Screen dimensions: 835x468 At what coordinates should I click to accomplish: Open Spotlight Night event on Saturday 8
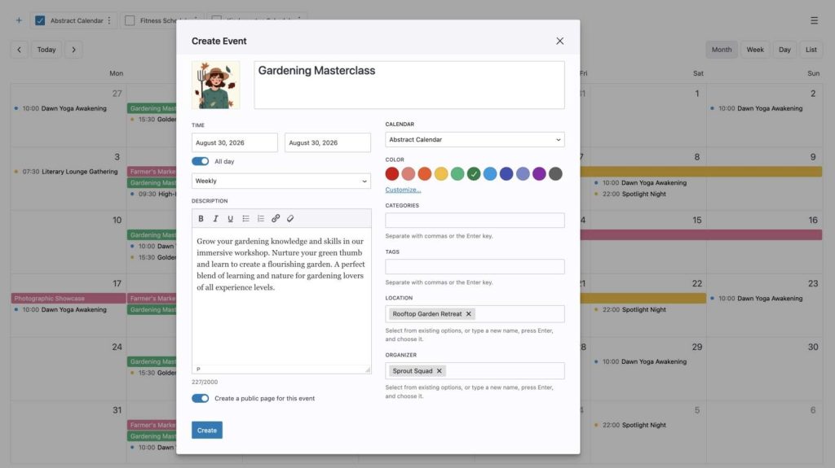(630, 194)
